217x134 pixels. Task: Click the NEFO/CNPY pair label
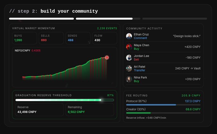click(22, 51)
